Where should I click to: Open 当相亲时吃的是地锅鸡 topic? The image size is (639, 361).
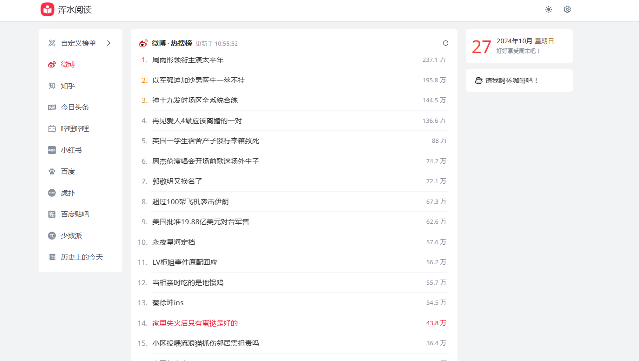pos(188,283)
